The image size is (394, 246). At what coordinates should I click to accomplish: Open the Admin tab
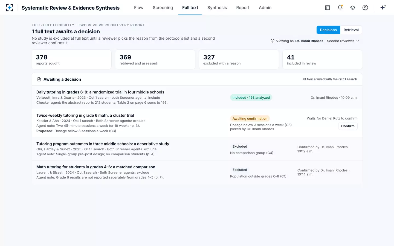[265, 8]
